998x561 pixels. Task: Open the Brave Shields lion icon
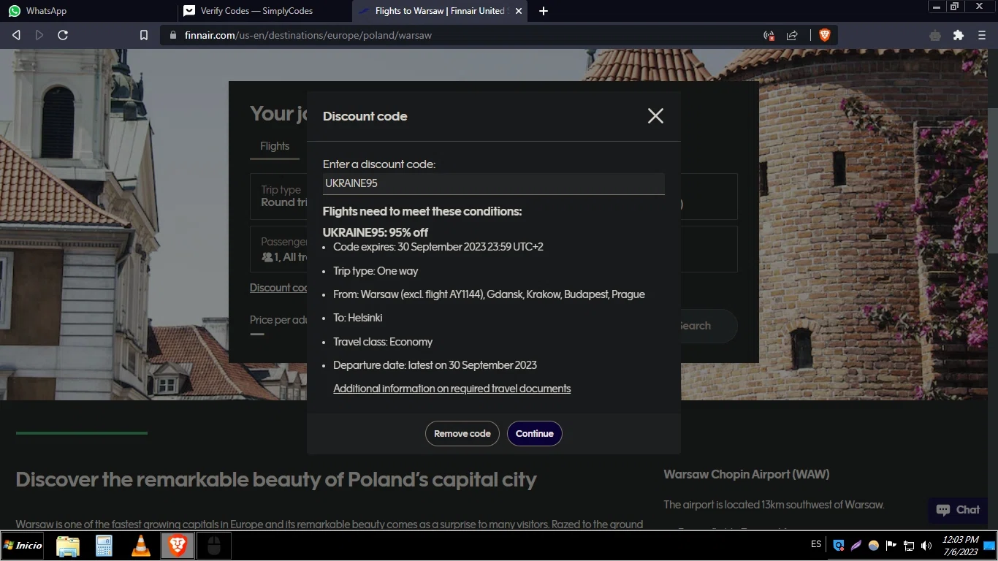[x=825, y=35]
